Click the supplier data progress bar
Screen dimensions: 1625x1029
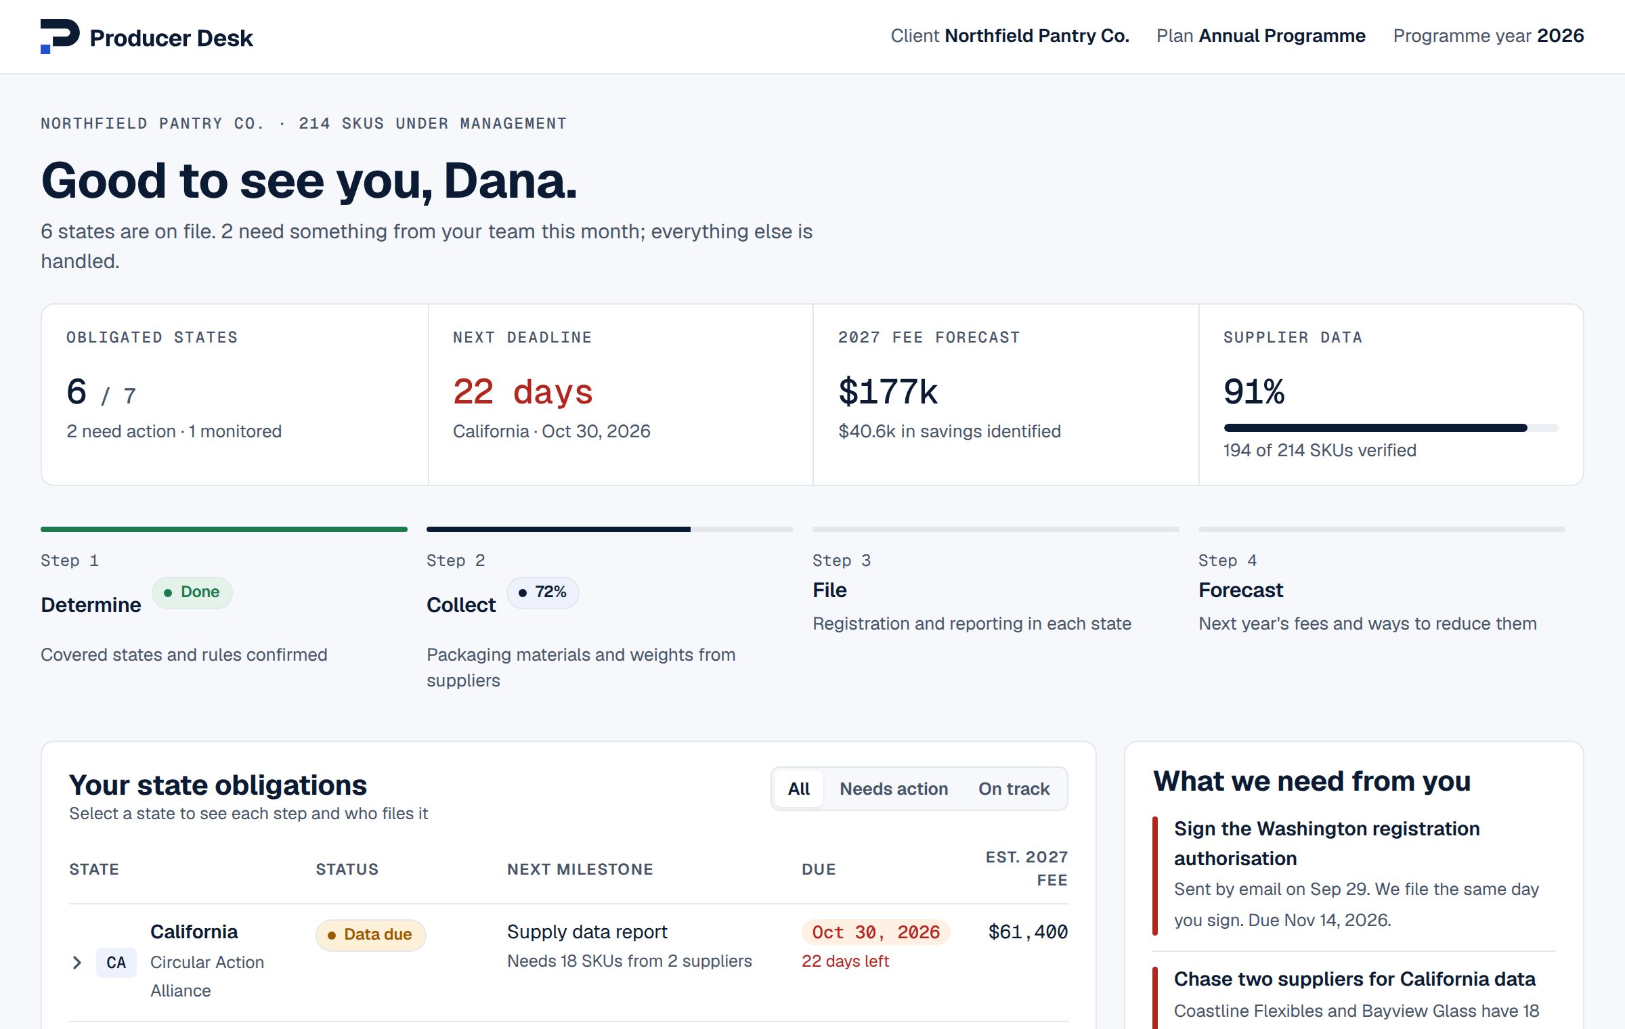[1391, 428]
